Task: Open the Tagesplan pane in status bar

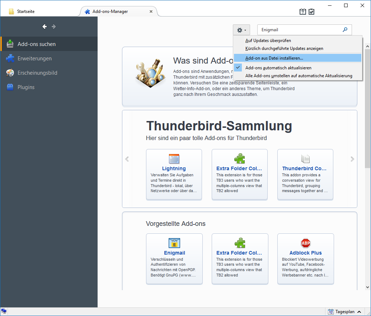Action: 345,312
